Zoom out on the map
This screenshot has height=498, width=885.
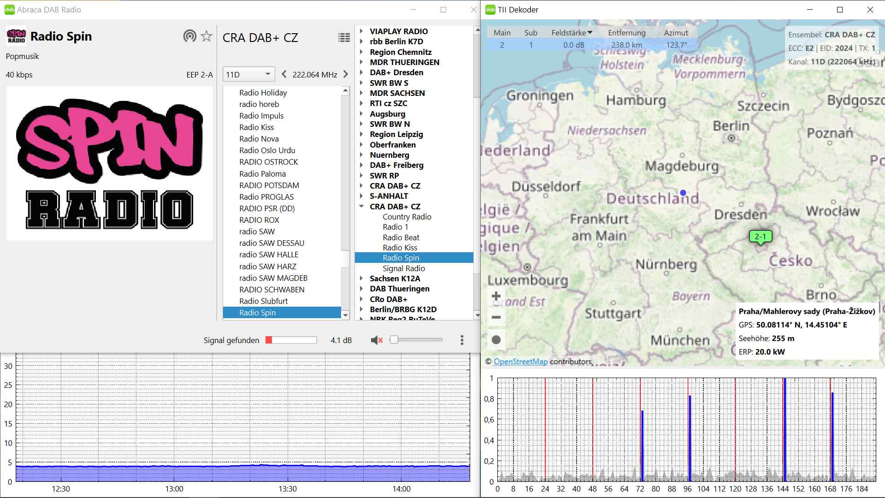(496, 317)
